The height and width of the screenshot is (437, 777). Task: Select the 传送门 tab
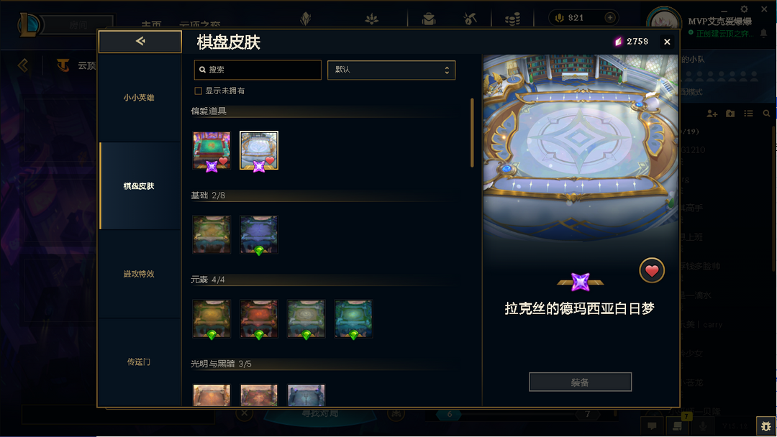click(x=140, y=362)
